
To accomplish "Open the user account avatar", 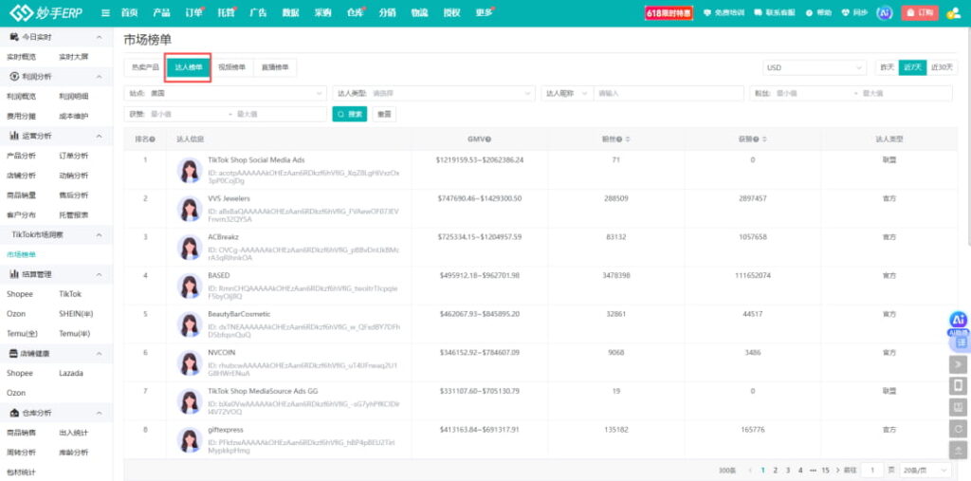I will [954, 13].
